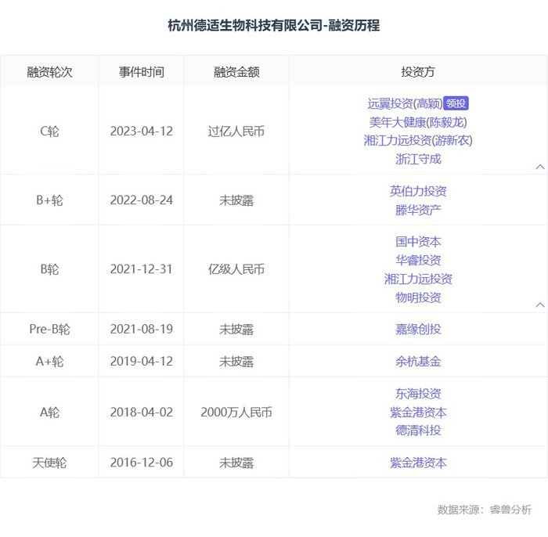Screen dimensions: 548x537
Task: Click the B轮 round cell
Action: click(x=49, y=269)
